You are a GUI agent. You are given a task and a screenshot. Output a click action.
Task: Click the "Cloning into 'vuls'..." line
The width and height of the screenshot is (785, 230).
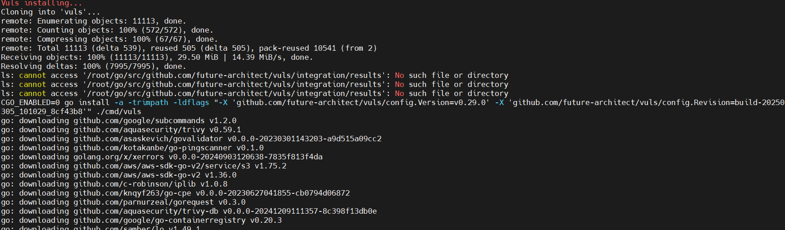(50, 12)
